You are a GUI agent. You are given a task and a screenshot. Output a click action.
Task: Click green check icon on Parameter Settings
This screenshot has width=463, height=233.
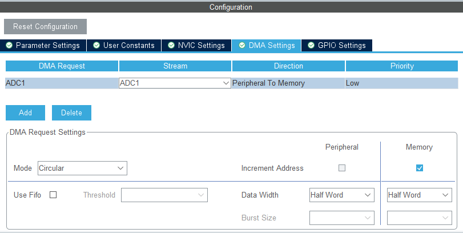pos(10,45)
